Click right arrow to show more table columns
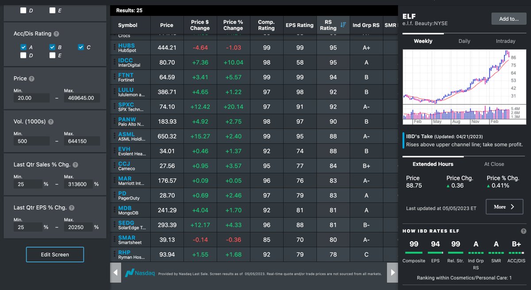This screenshot has width=531, height=290. pyautogui.click(x=392, y=273)
